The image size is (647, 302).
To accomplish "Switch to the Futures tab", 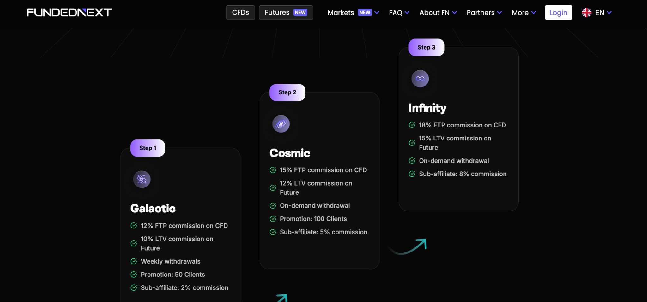I will point(286,13).
